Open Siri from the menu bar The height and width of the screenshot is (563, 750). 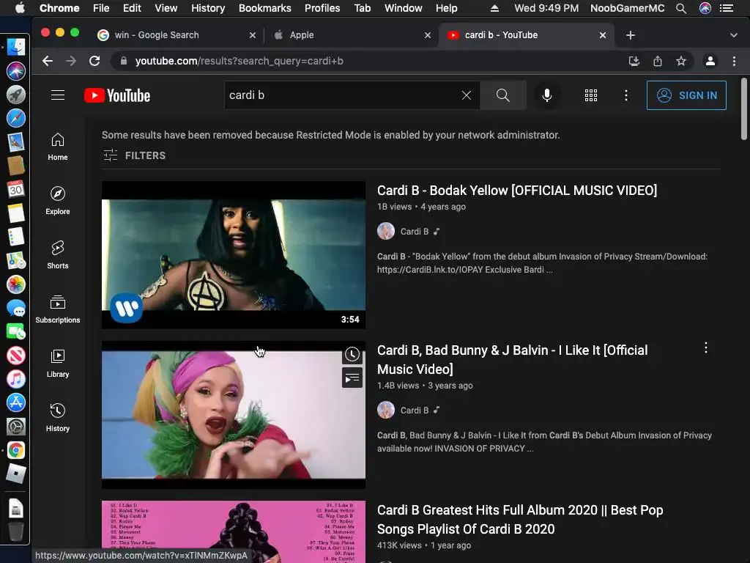(x=705, y=8)
